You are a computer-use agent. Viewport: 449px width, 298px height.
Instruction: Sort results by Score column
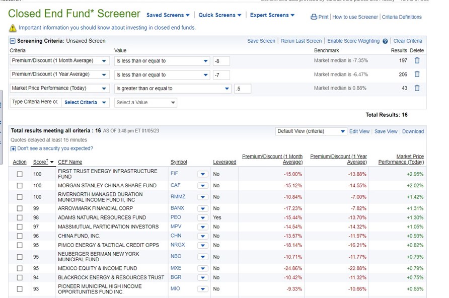click(x=40, y=162)
